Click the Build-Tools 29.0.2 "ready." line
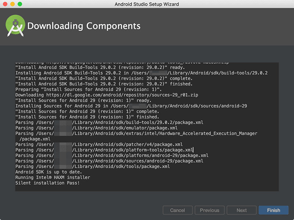The height and width of the screenshot is (220, 294). (100, 67)
